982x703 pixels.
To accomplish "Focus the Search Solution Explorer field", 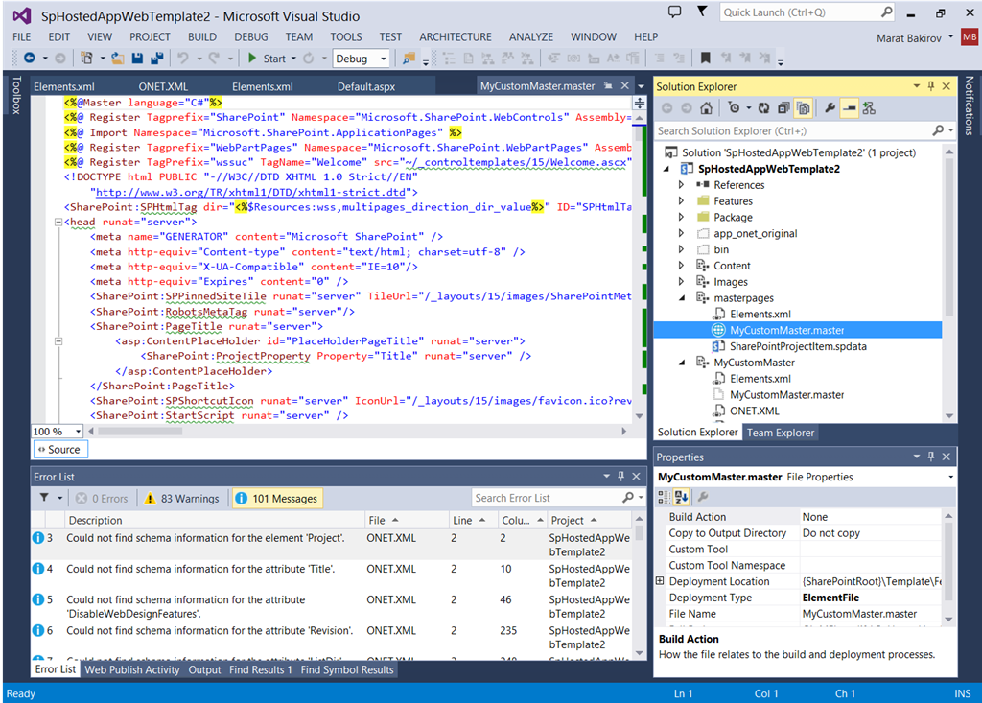I will tap(805, 131).
